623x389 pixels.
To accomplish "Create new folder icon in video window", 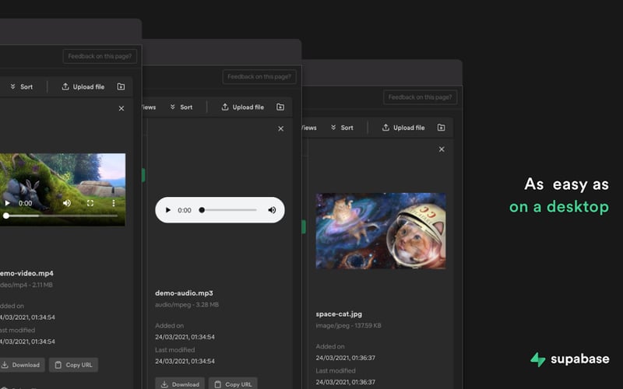I will pyautogui.click(x=121, y=86).
